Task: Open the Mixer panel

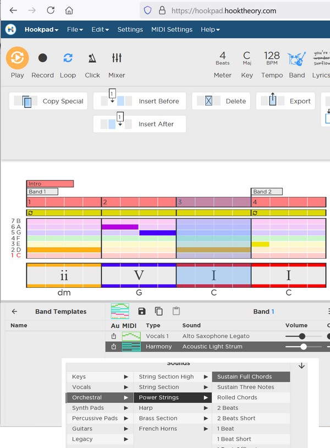Action: pos(117,58)
